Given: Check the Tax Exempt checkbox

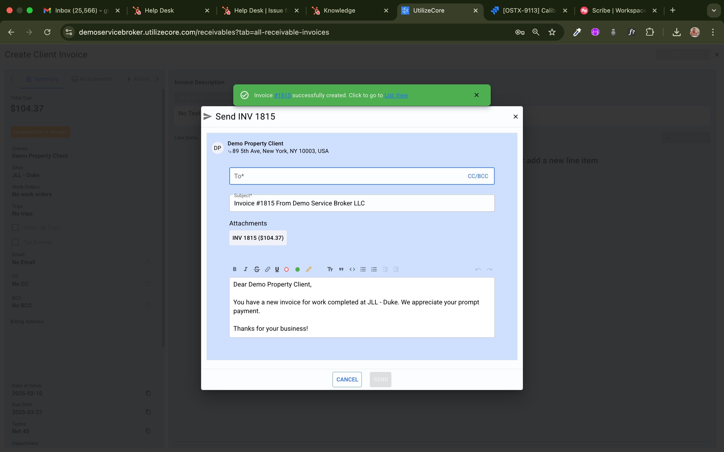Looking at the screenshot, I should [x=15, y=242].
